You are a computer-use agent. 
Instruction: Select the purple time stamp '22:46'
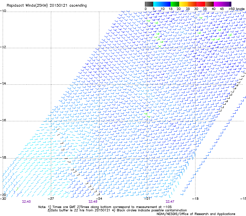point(93,202)
